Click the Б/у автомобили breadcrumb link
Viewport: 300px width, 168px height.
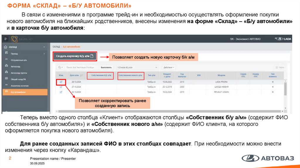[71, 47]
